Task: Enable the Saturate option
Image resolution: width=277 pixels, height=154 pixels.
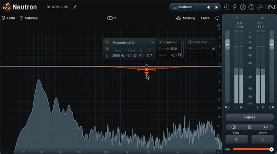Action: (x=28, y=18)
